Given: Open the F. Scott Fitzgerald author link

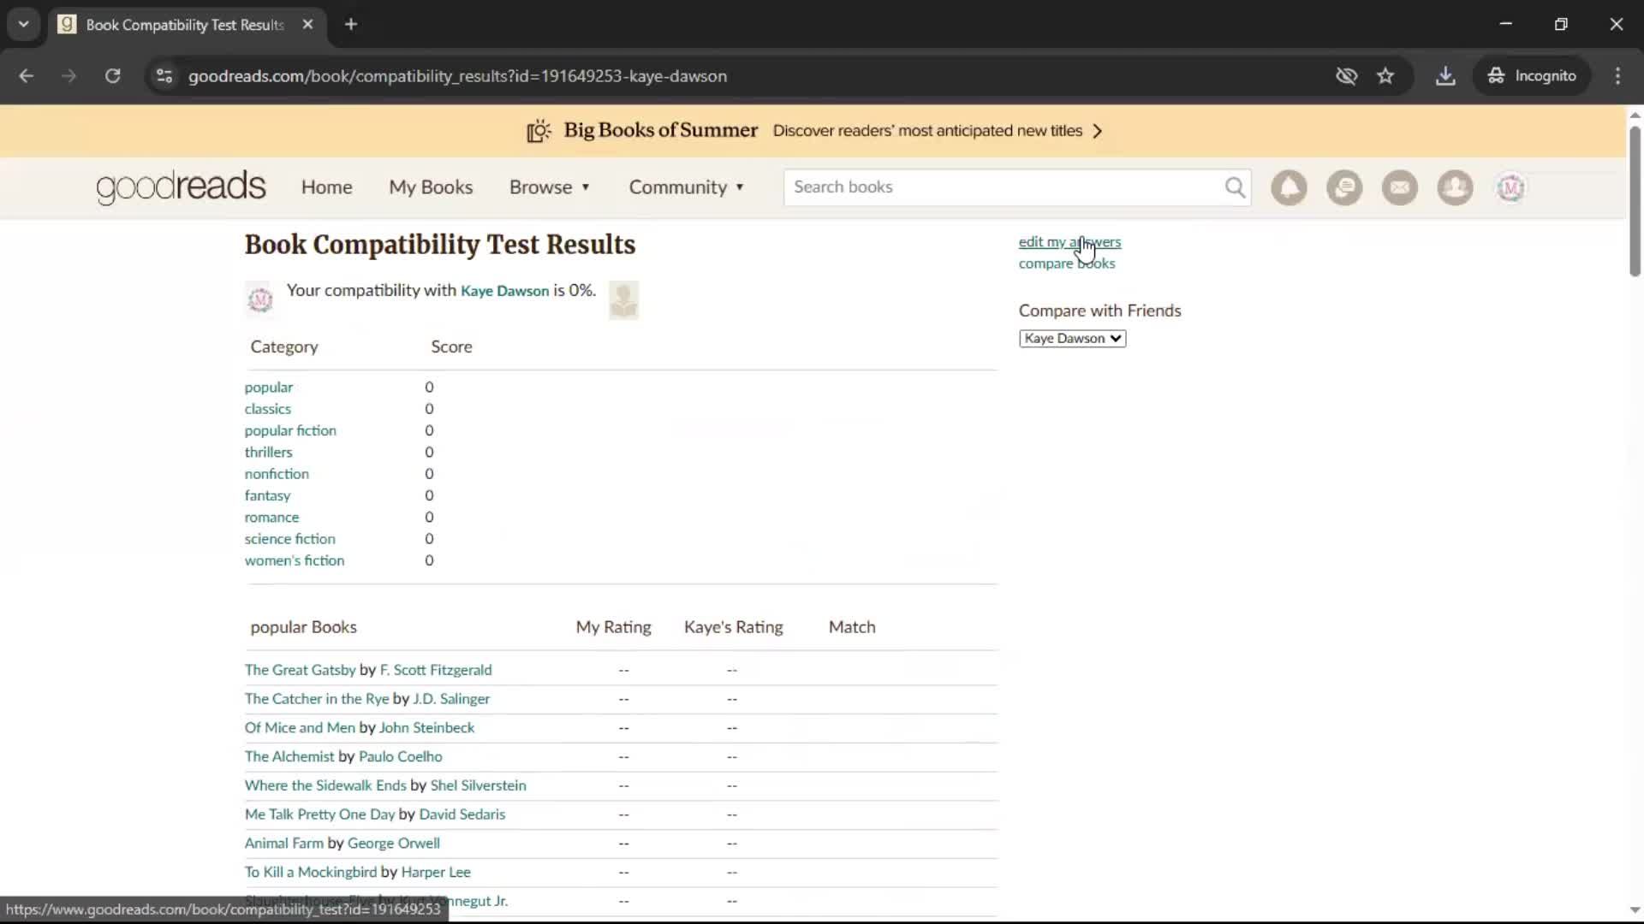Looking at the screenshot, I should 436,670.
